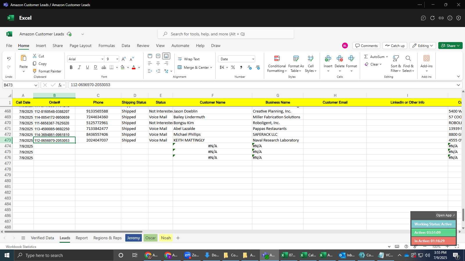Viewport: 465px width, 261px height.
Task: Expand the formula bar
Action: 458,85
